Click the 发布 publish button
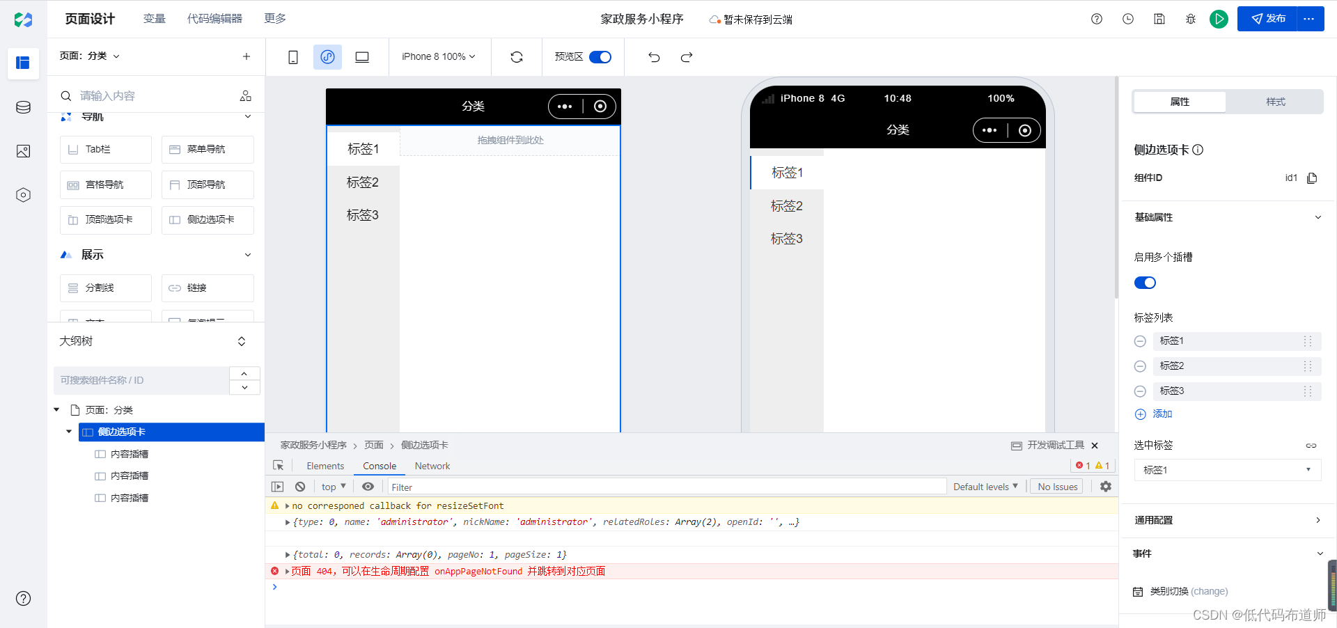This screenshot has height=628, width=1337. tap(1267, 19)
